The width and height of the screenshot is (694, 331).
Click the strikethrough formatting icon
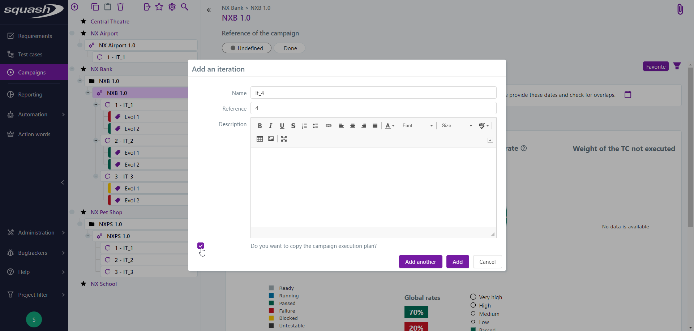pyautogui.click(x=293, y=126)
